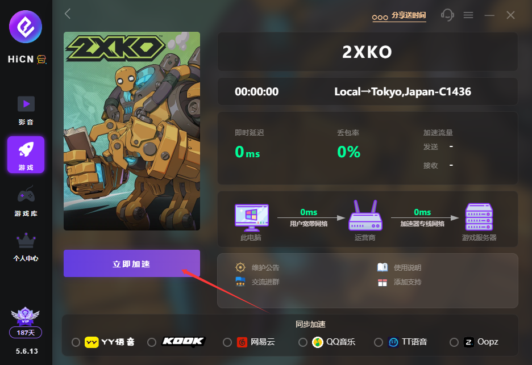Go back with the left chevron arrow
This screenshot has width=532, height=365.
pos(68,14)
